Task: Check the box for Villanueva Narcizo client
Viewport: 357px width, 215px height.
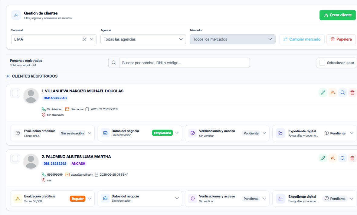Action: pyautogui.click(x=15, y=93)
